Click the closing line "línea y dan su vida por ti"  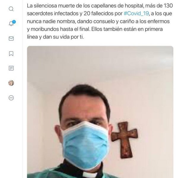(55, 37)
